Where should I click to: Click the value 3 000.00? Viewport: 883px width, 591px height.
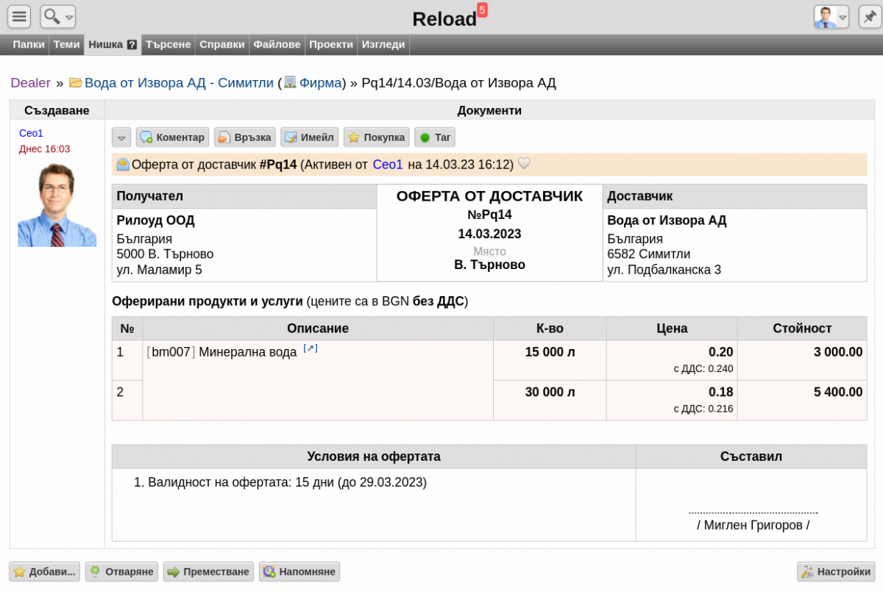point(838,352)
